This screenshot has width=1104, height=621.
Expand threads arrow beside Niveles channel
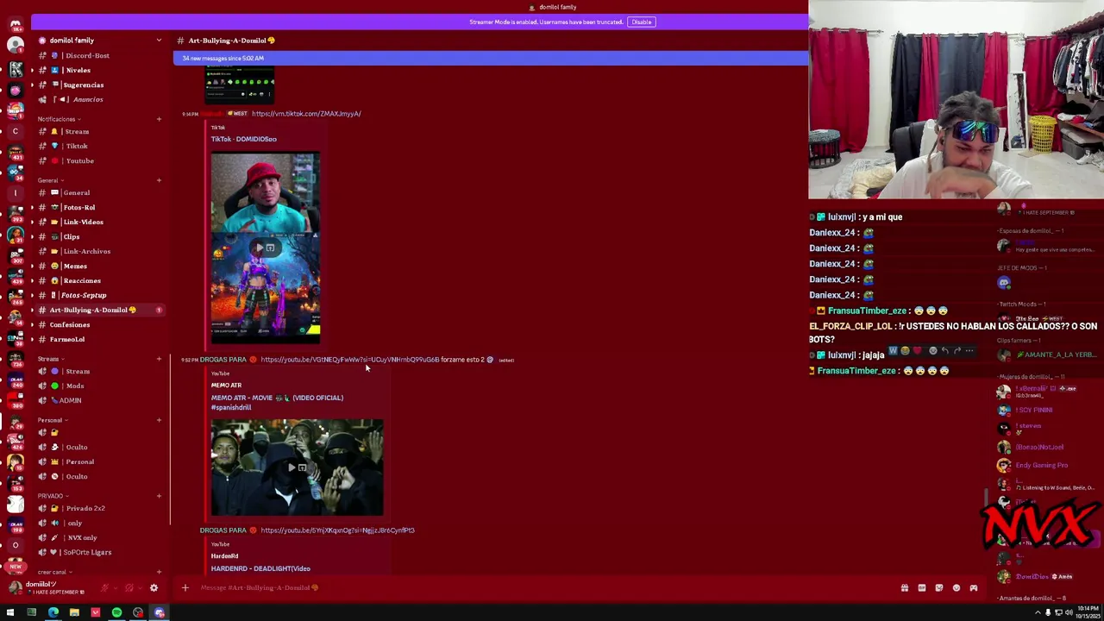[x=32, y=70]
